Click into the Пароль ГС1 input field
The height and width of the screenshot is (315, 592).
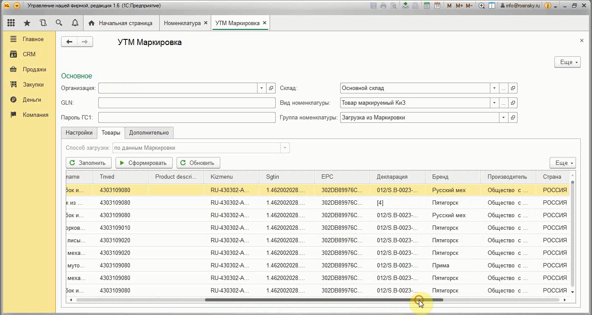(187, 117)
